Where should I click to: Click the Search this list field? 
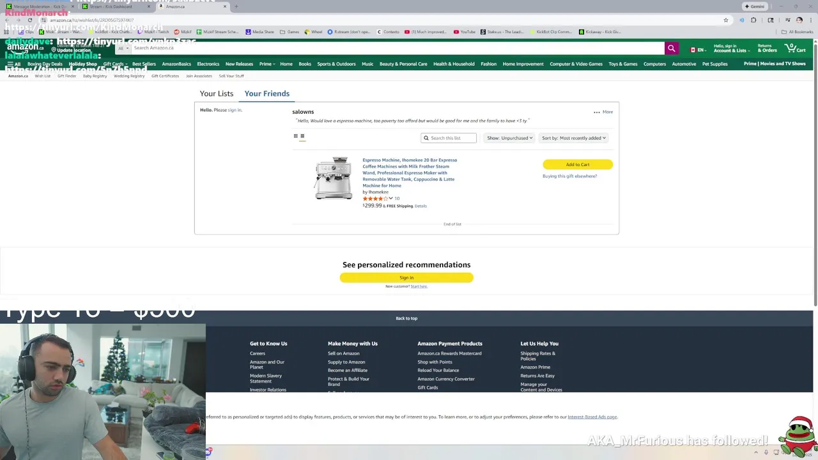pyautogui.click(x=449, y=138)
